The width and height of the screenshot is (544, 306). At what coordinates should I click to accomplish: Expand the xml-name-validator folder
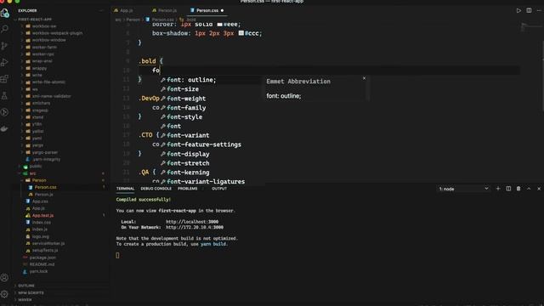pyautogui.click(x=51, y=96)
